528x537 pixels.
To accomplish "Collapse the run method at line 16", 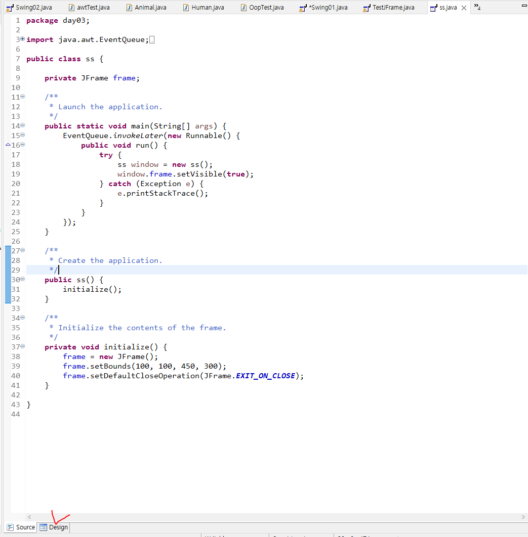I will coord(23,145).
